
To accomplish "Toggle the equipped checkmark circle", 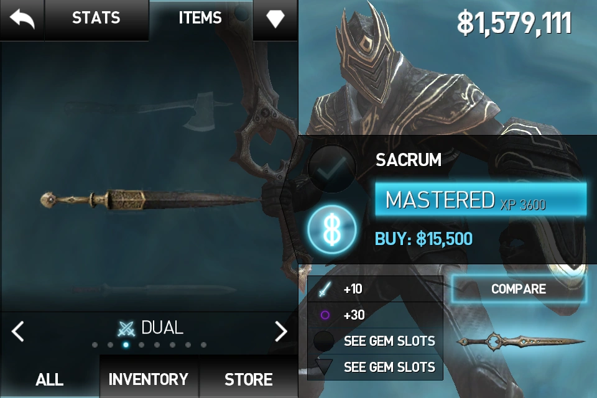I will (332, 169).
